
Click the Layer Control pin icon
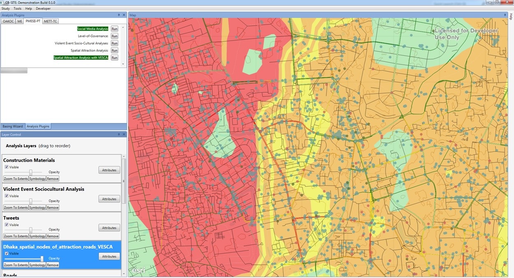tap(119, 134)
